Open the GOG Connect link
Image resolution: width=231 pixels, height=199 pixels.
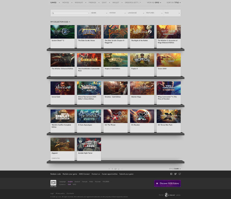84,174
